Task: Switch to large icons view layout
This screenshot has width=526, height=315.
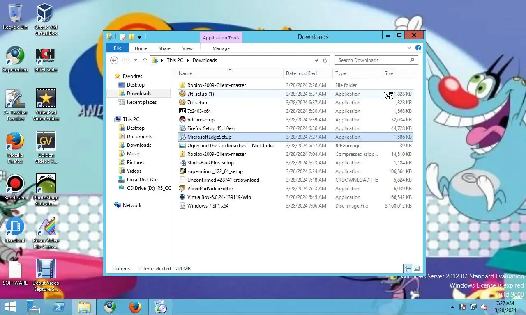Action: coord(417,269)
